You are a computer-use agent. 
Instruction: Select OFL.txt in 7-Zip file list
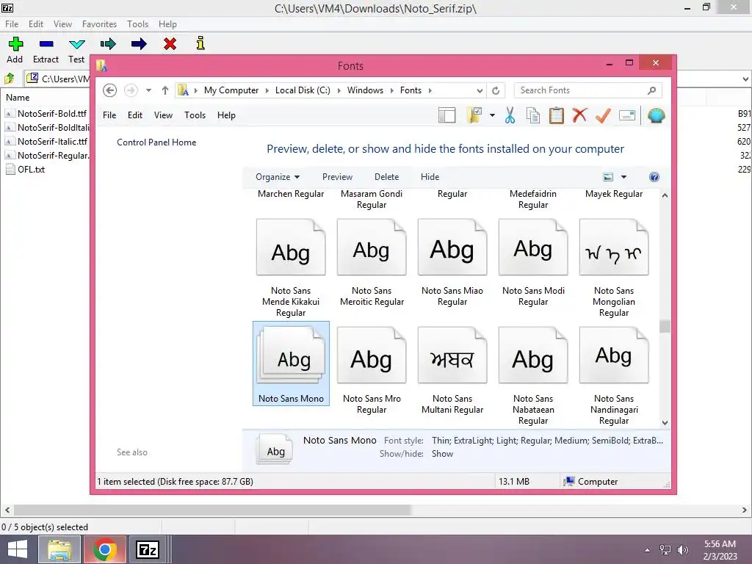[x=26, y=170]
